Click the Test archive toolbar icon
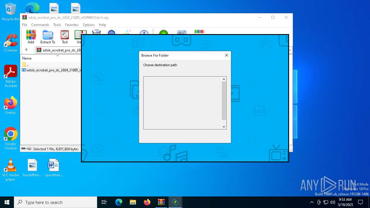 pyautogui.click(x=65, y=37)
